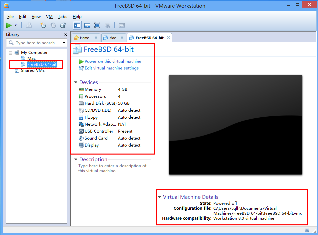The width and height of the screenshot is (318, 235).
Task: Open the File menu
Action: [10, 17]
